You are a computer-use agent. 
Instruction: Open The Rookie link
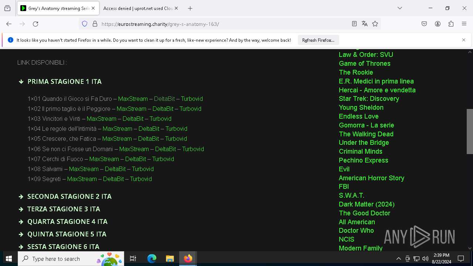356,72
